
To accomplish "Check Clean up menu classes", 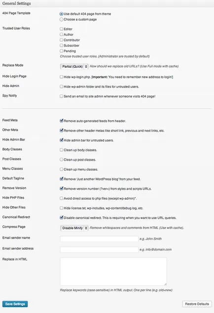I will point(61,169).
